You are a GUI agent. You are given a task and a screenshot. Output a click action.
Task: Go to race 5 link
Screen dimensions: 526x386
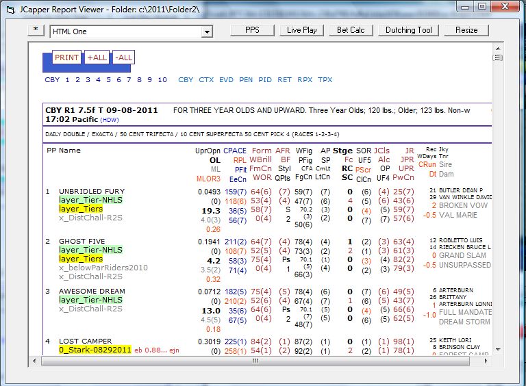108,80
